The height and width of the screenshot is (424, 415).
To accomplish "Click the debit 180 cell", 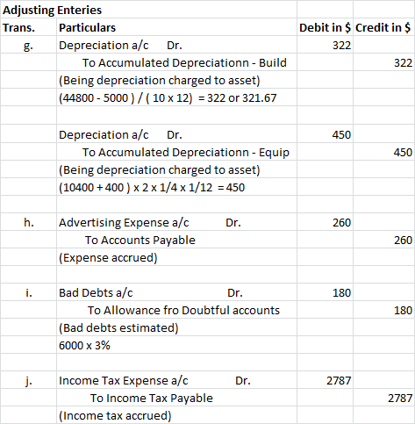I will [325, 292].
